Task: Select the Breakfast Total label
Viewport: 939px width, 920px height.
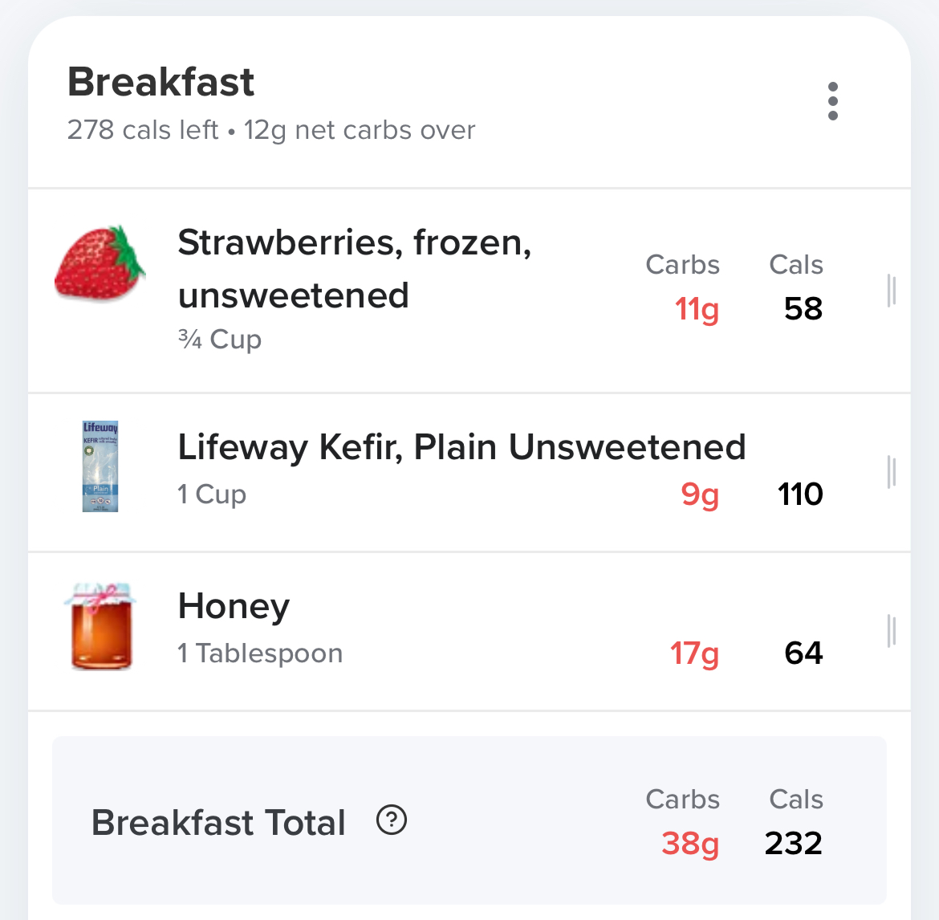Action: tap(218, 823)
